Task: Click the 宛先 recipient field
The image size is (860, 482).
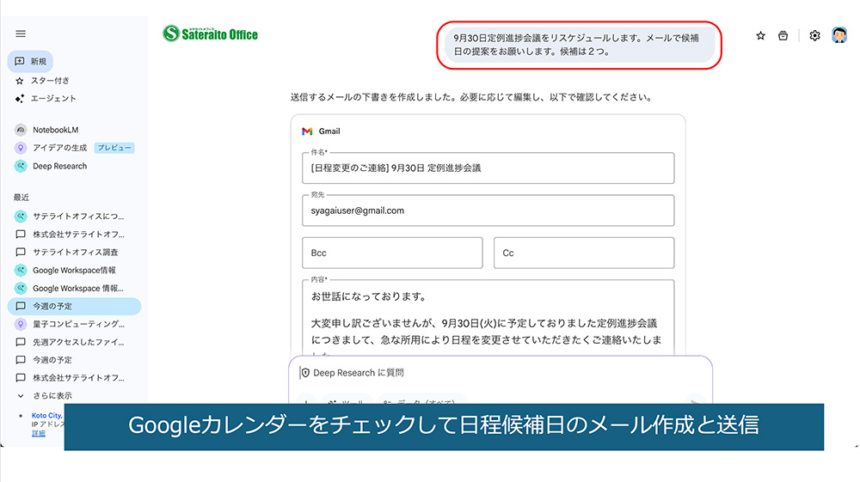Action: coord(488,210)
